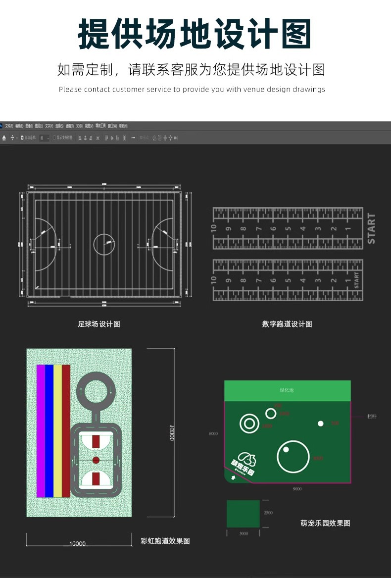Click the football field design drawing
The height and width of the screenshot is (584, 391).
tap(104, 245)
